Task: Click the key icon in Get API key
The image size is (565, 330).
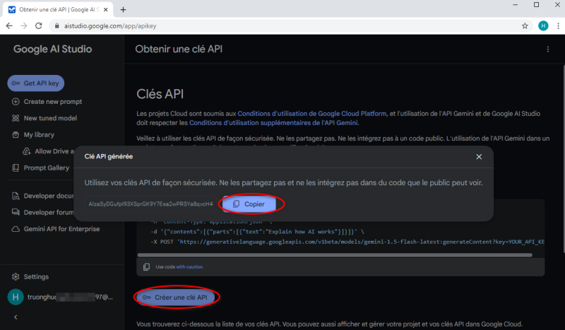Action: click(x=16, y=83)
